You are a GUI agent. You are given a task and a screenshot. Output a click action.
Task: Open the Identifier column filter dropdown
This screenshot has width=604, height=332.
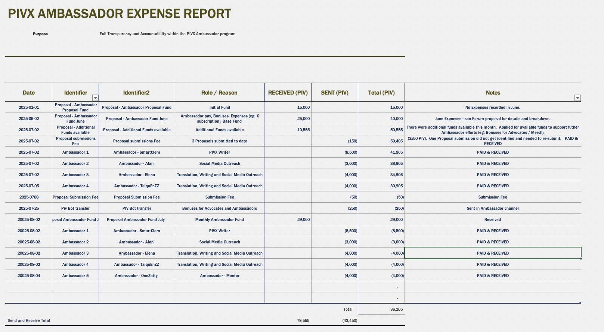pyautogui.click(x=96, y=98)
